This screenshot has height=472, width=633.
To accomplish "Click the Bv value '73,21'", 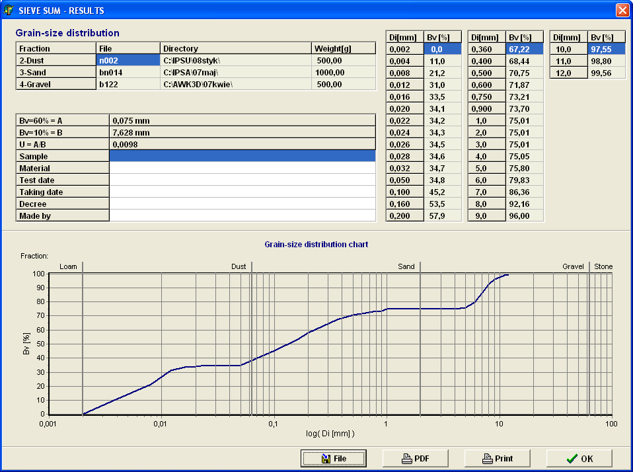I will (x=525, y=97).
